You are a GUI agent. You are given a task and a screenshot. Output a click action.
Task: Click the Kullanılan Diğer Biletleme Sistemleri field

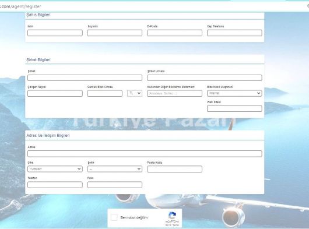[x=174, y=93]
